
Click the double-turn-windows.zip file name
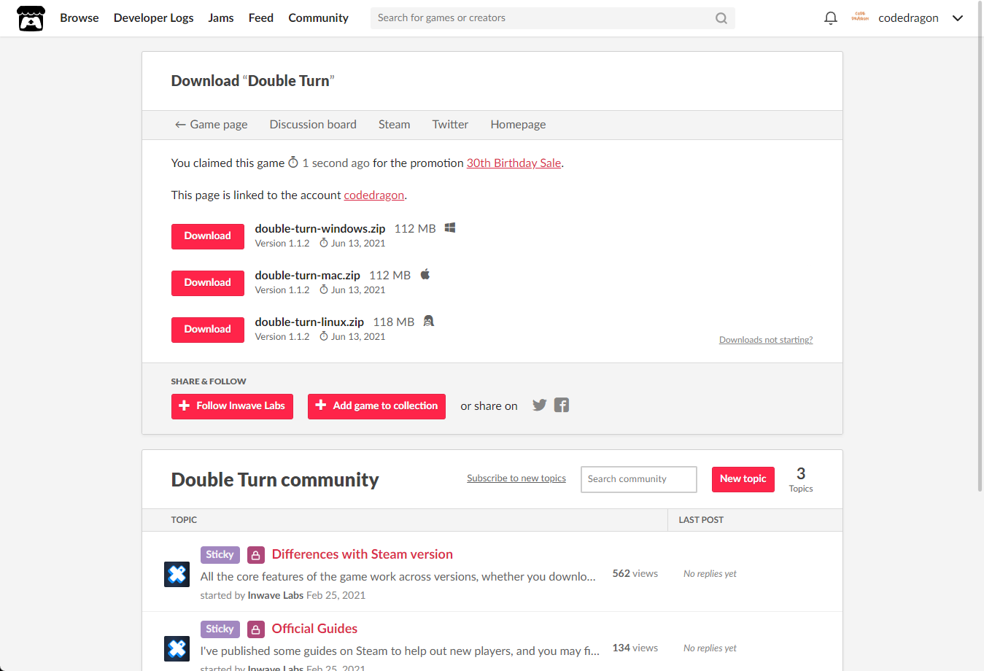point(320,229)
